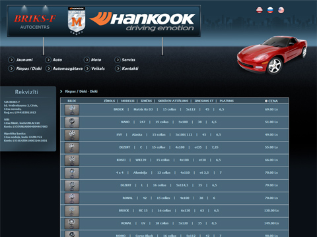317x237 pixels.
Task: Open the Kontakti page
Action: click(130, 68)
